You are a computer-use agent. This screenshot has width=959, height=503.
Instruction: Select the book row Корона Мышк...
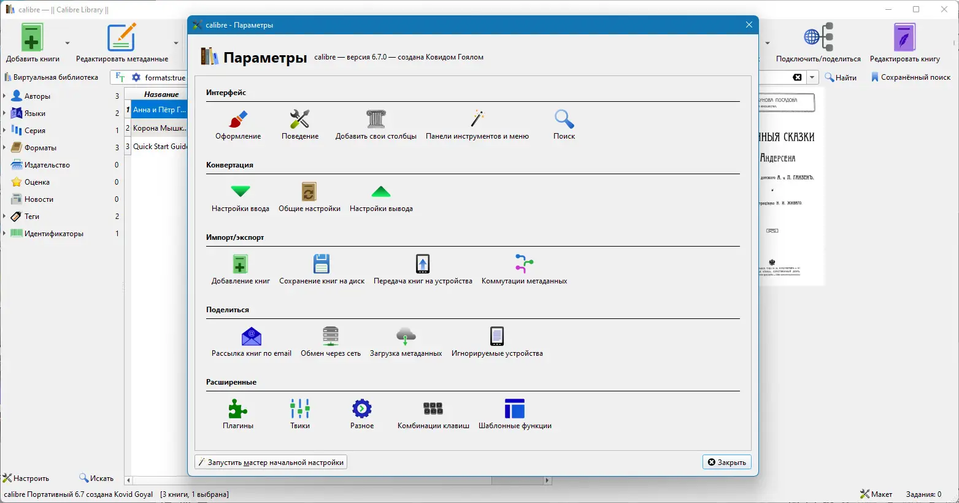point(160,128)
